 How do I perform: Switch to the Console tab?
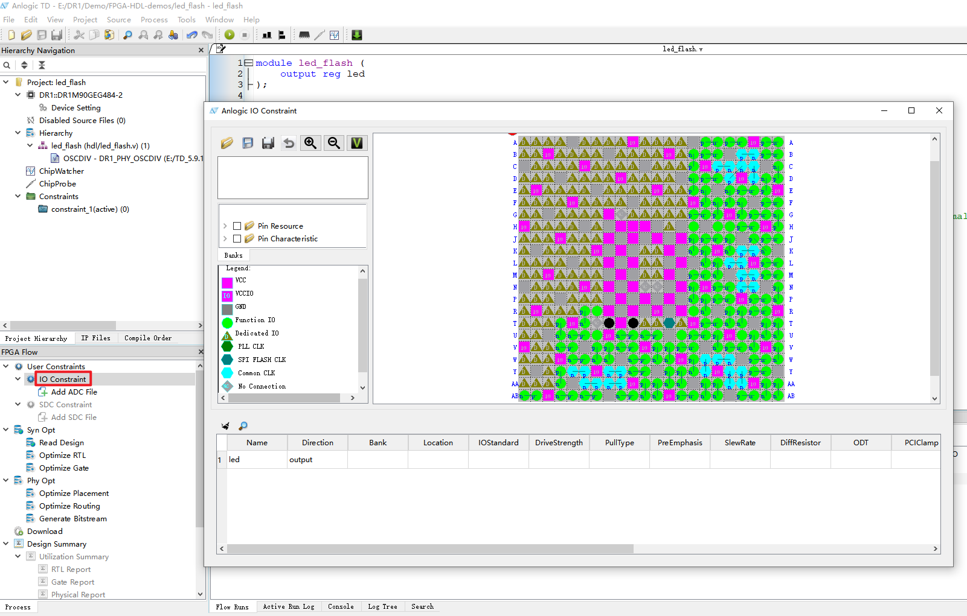341,607
